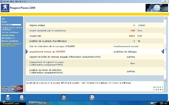Open 'Sécurité active' in sidebar
Screen dimensions: 169x105
(8, 35)
